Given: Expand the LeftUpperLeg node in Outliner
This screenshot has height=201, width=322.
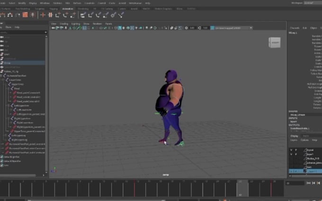Looking at the screenshot, I should point(6,136).
